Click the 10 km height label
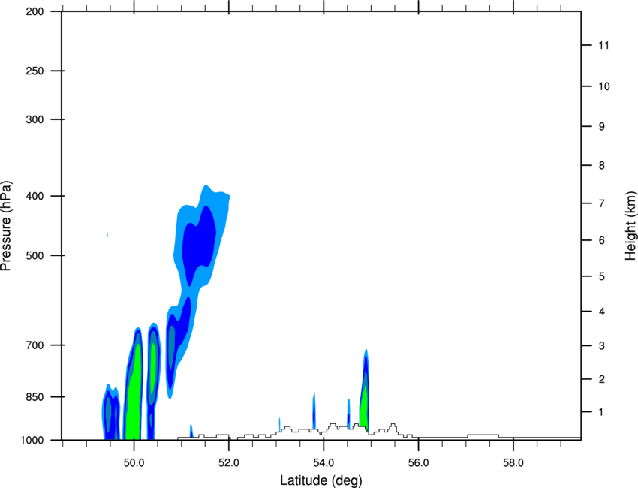 coord(604,86)
